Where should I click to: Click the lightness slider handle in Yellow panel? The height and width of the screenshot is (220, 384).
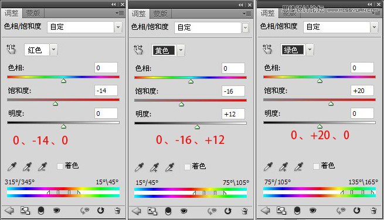pyautogui.click(x=197, y=127)
